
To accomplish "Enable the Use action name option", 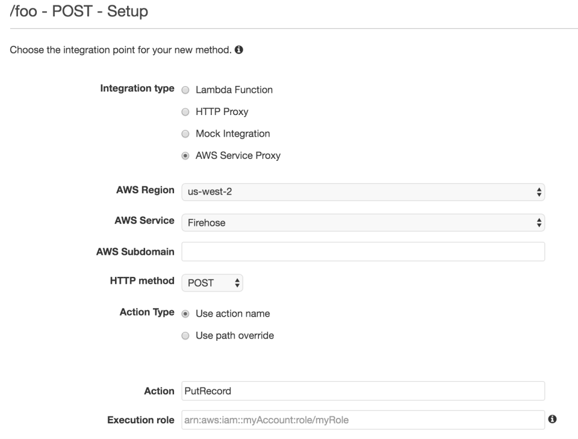I will (187, 313).
